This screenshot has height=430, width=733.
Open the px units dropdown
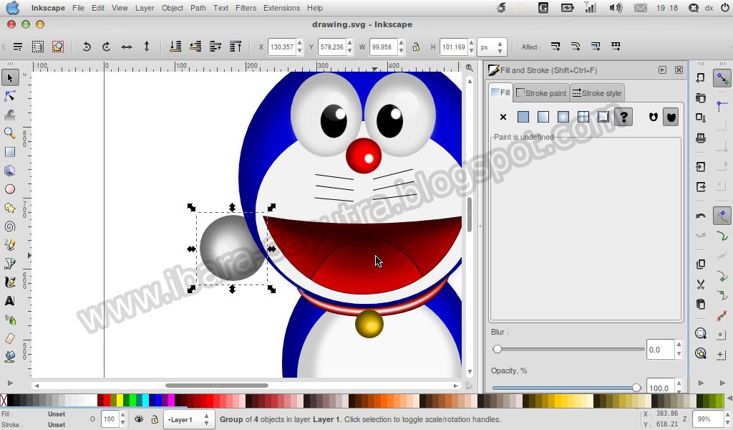491,47
